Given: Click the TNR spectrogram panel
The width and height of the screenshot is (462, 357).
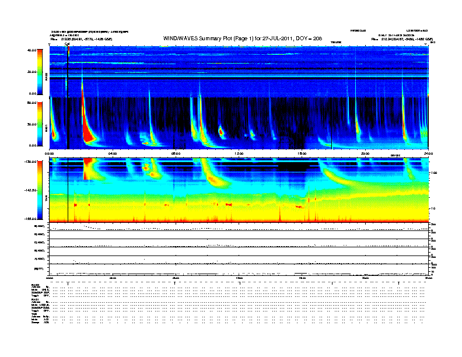Looking at the screenshot, I should click(239, 190).
